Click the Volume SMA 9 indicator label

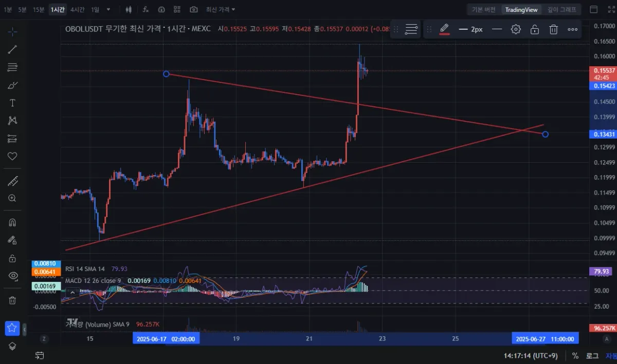[x=97, y=324]
